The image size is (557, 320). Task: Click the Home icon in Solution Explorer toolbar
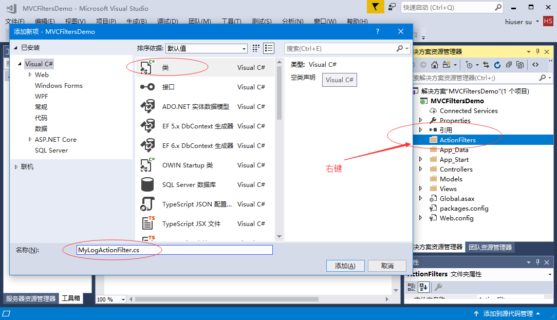(435, 65)
